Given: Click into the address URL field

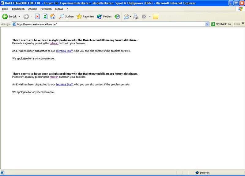Looking at the screenshot, I should tap(107, 24).
